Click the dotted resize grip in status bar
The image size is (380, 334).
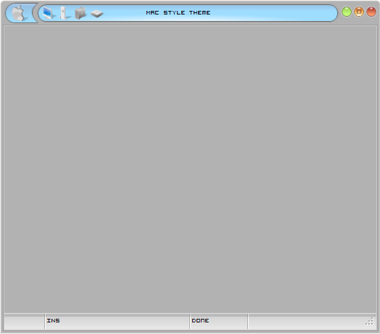pyautogui.click(x=370, y=322)
